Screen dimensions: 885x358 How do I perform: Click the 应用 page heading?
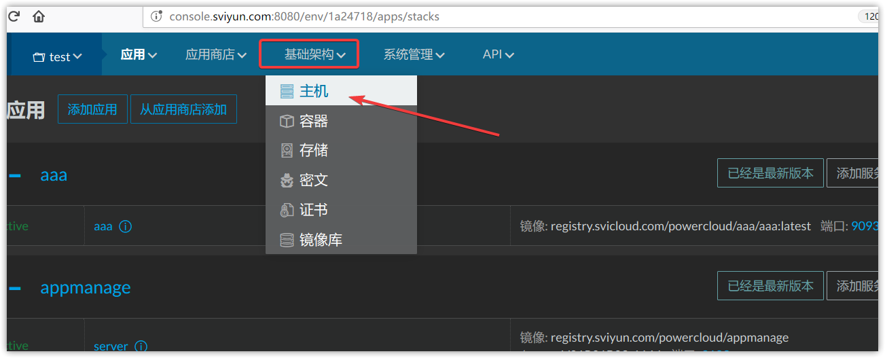point(26,110)
